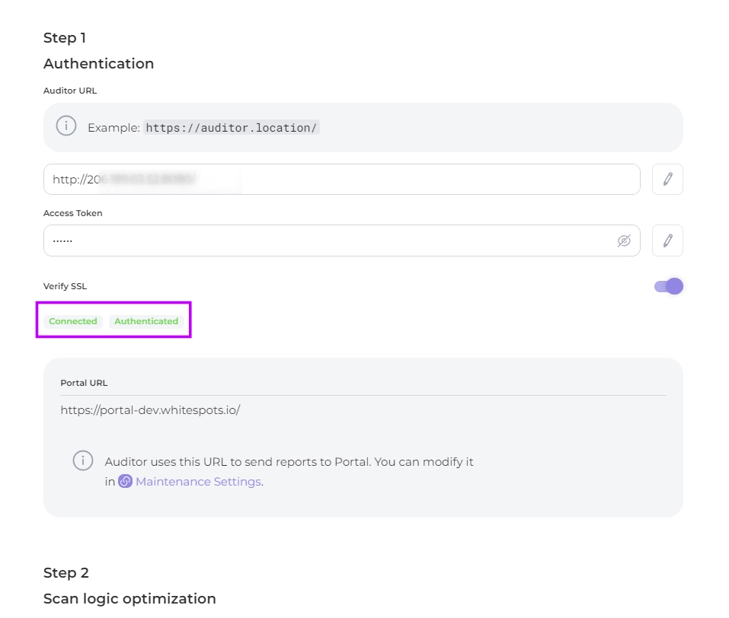Select the example https://auditor.location/ code text

point(232,128)
